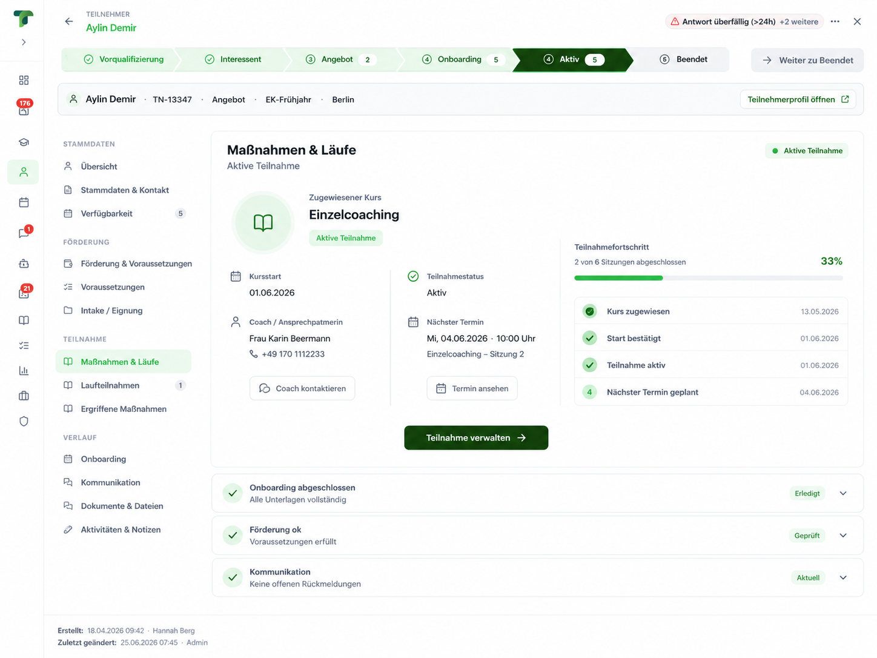Expand the 'Onboarding abgeschlossen' section chevron
877x658 pixels.
[x=843, y=494]
